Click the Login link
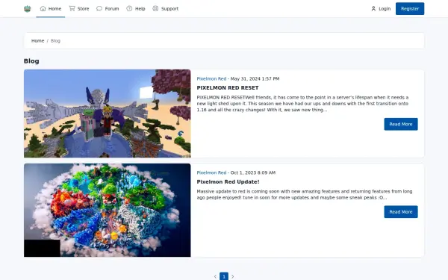 tap(381, 8)
